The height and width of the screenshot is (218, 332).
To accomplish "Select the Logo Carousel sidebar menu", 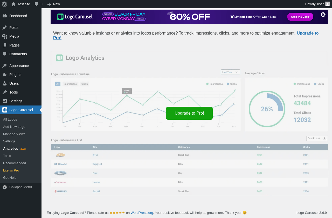I will tap(21, 110).
